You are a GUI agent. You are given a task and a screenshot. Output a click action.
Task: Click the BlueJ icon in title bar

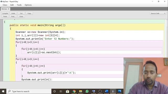tap(1, 2)
